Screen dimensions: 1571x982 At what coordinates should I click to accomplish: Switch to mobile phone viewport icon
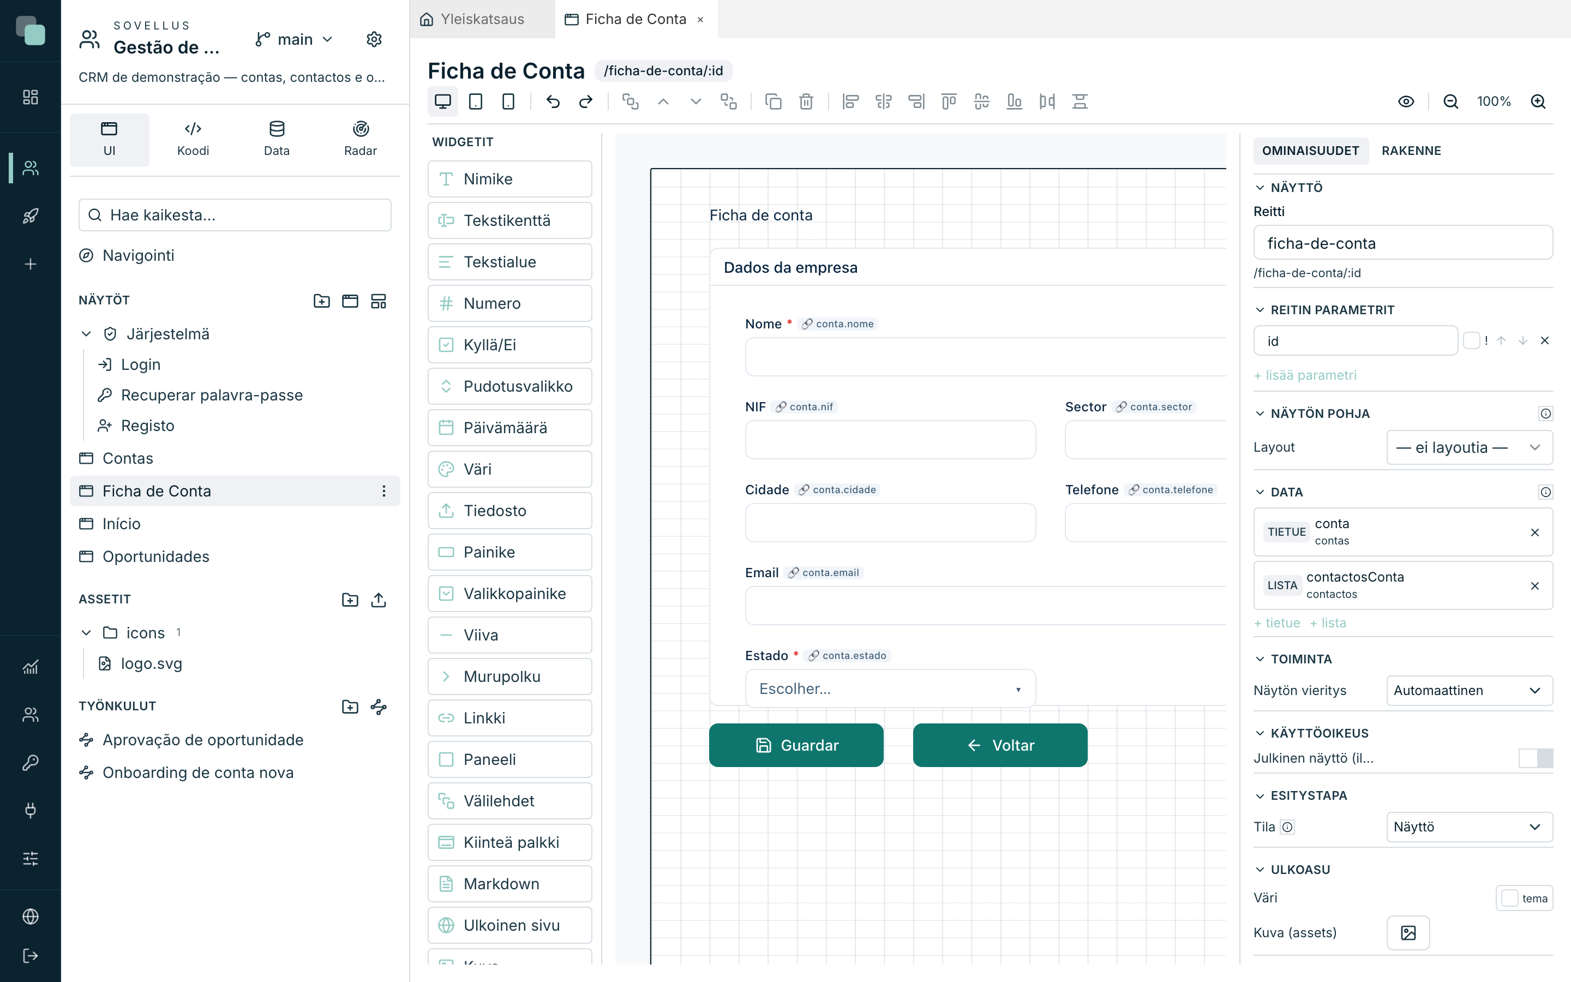tap(508, 101)
